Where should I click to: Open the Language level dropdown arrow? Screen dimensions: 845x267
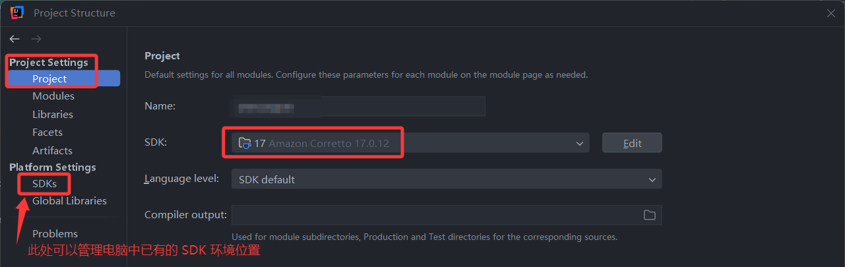click(x=652, y=179)
